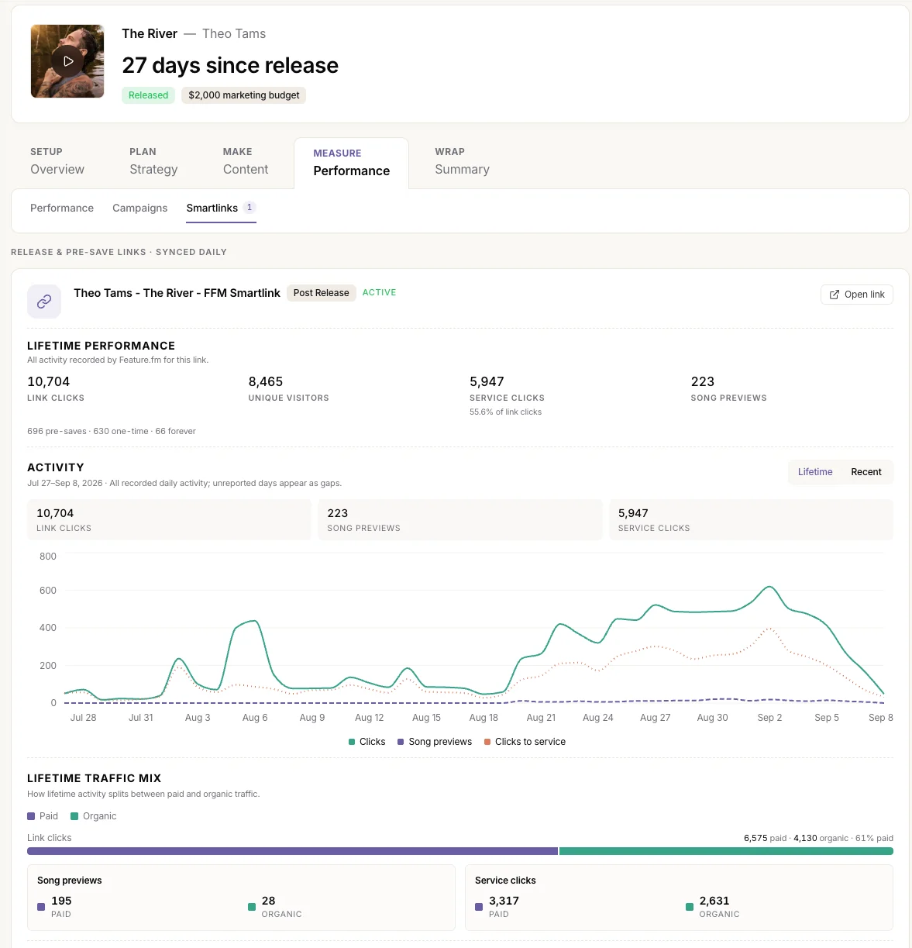Click the Organic legend color swatch
The image size is (912, 948).
(74, 816)
